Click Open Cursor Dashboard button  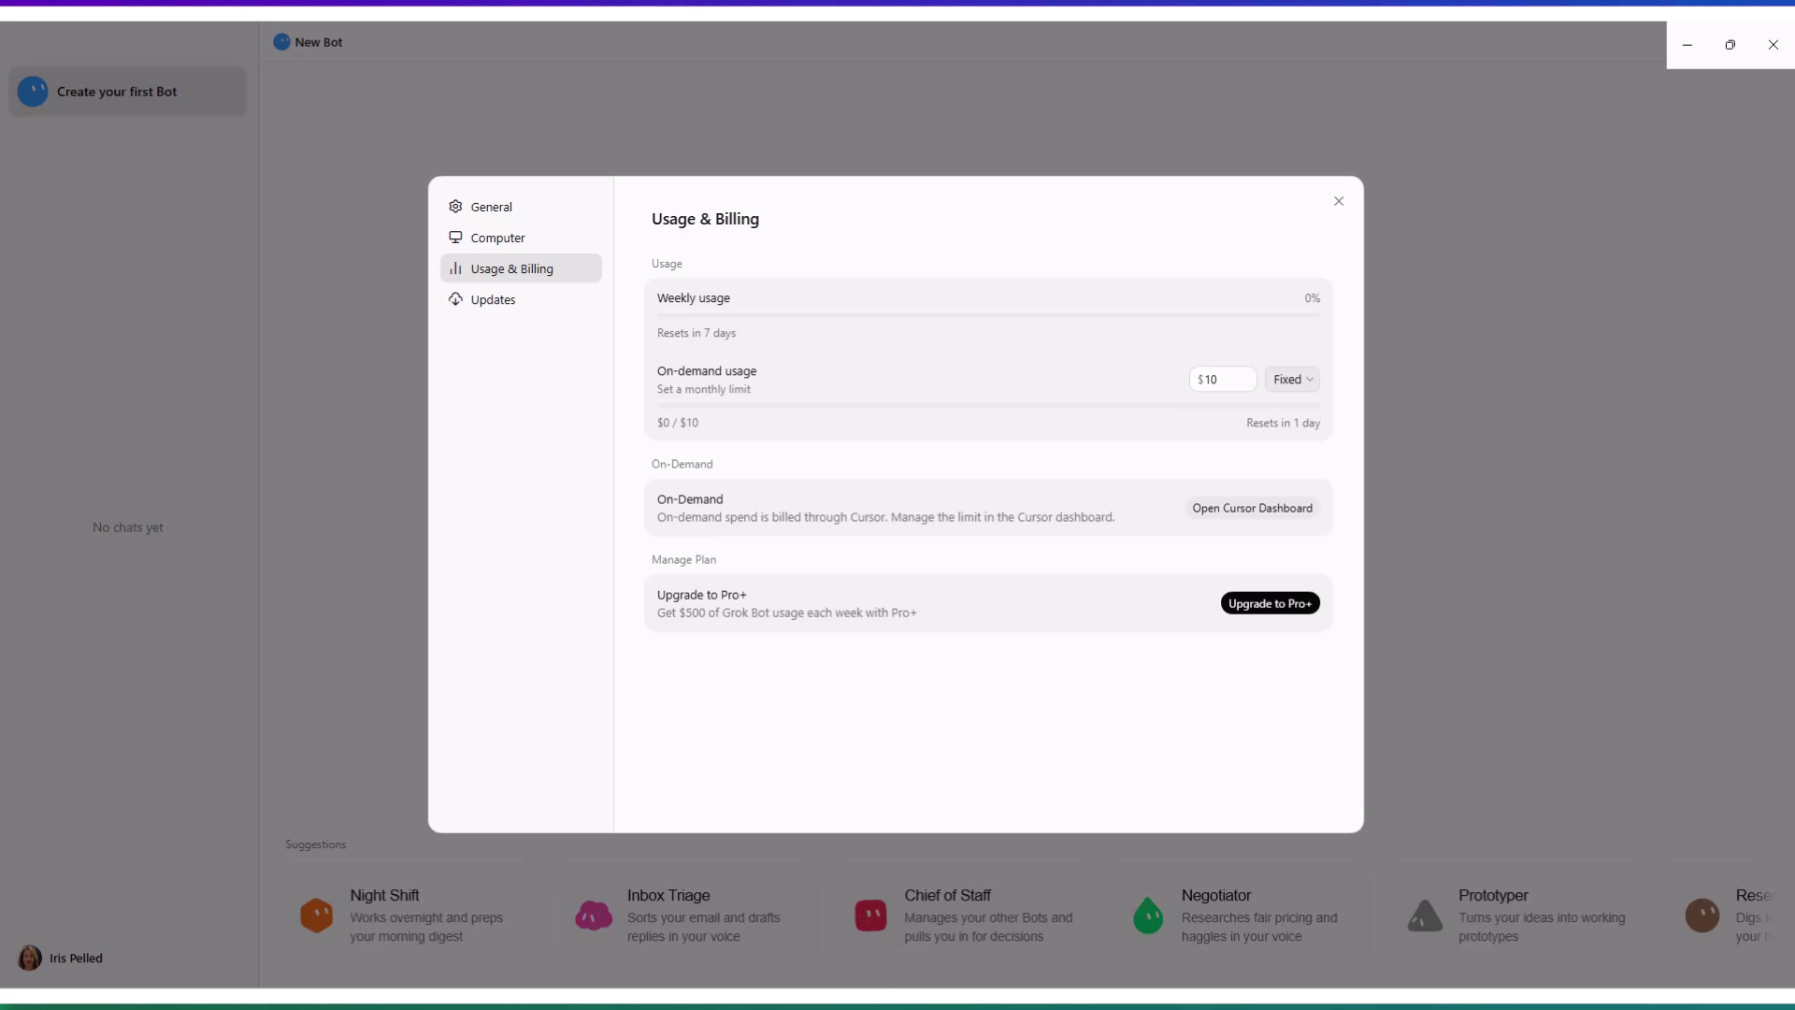point(1252,508)
